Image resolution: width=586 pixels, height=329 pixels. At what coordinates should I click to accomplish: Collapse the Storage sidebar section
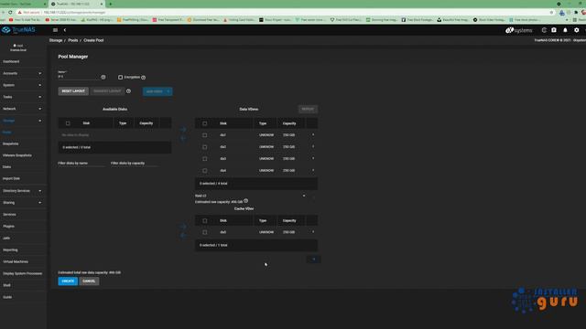pos(22,121)
